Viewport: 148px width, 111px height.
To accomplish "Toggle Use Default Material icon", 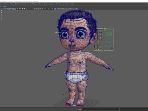I will tap(11, 9).
